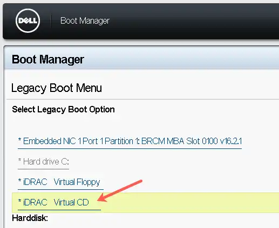Click the vertical divider beside the Dell logo
Screen dimensions: 279x228
pyautogui.click(x=51, y=21)
